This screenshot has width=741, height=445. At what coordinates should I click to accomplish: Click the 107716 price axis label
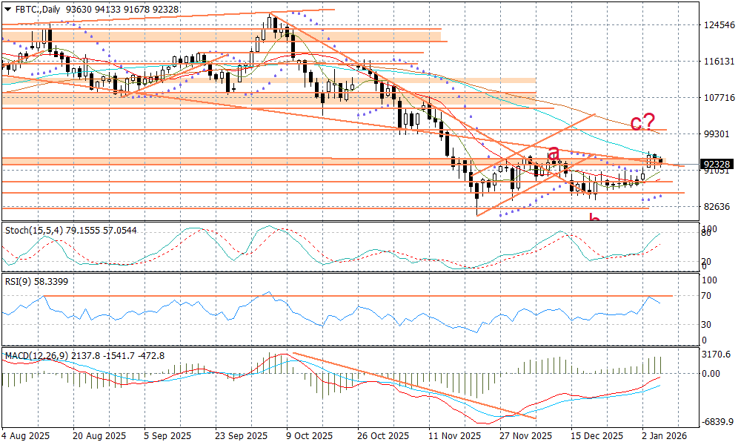pos(718,98)
